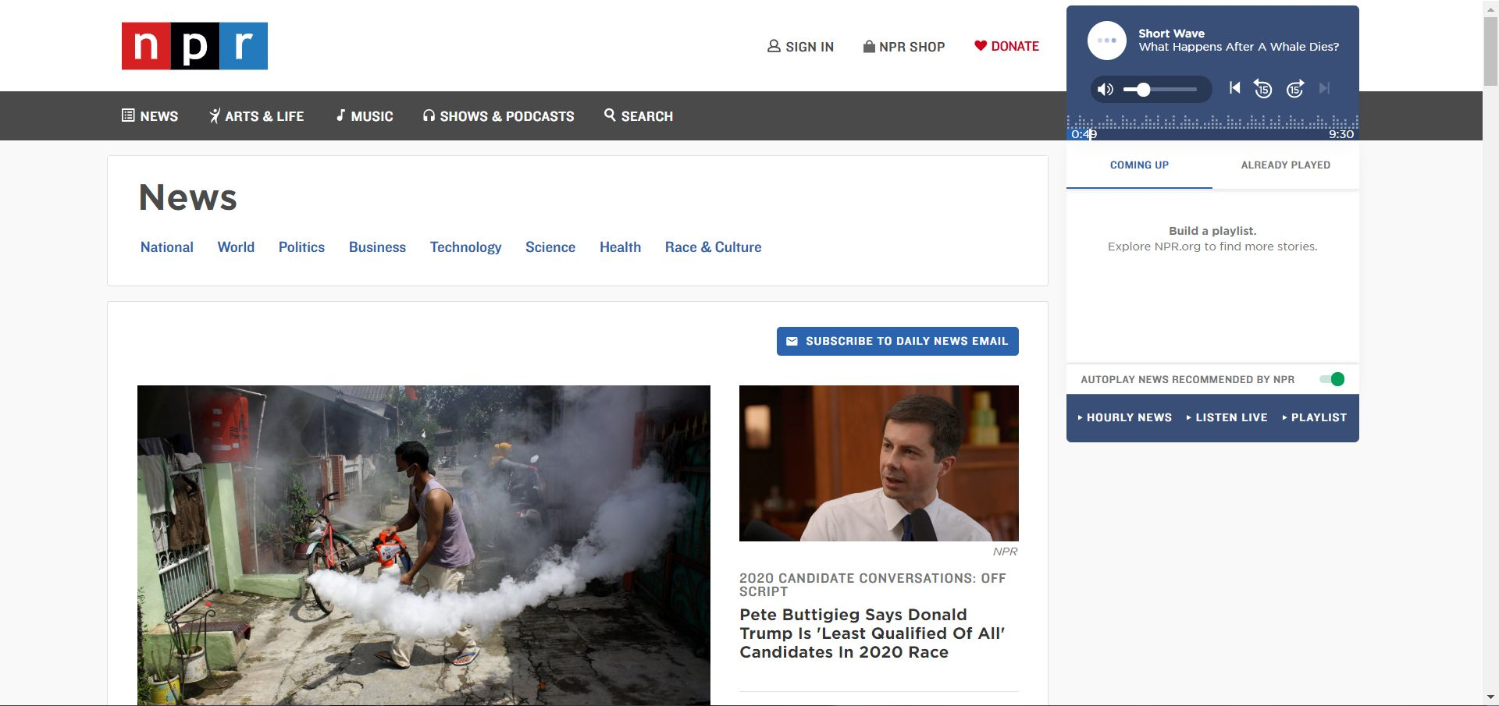Screen dimensions: 1499x706
Task: Click the next track button in player
Action: 1324,88
